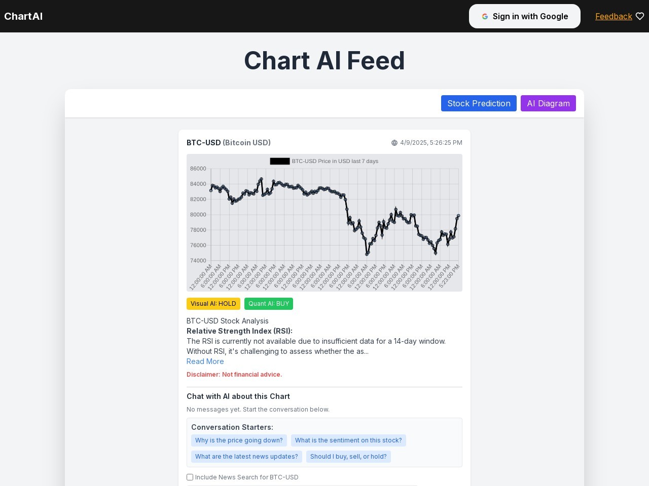Click the Google logo icon
The width and height of the screenshot is (649, 486).
pos(485,16)
